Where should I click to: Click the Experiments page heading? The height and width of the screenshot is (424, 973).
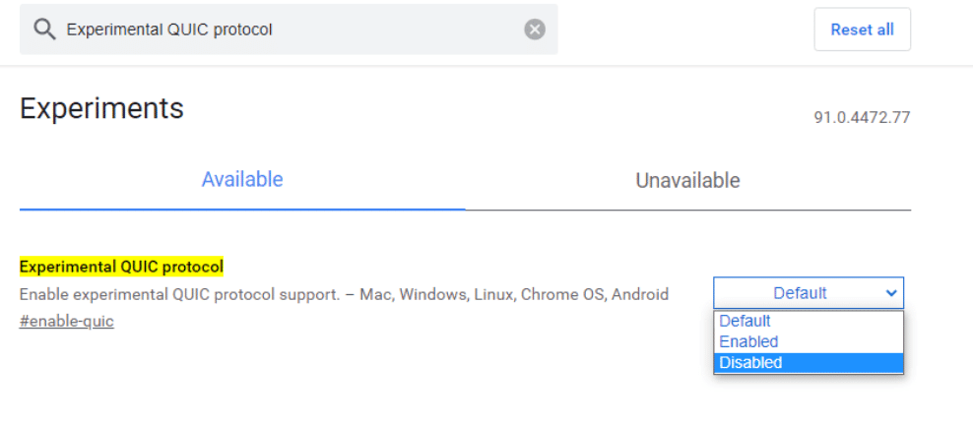coord(101,108)
